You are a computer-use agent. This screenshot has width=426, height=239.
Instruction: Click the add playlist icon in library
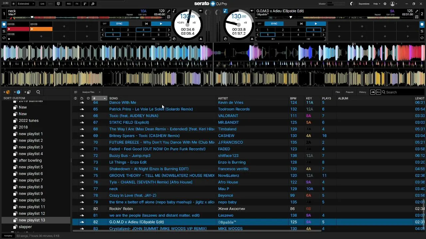click(x=27, y=92)
